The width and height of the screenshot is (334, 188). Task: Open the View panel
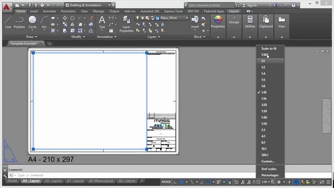click(x=282, y=22)
